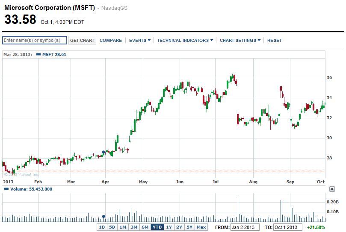Click the blue data point marker on the price chart
This screenshot has height=232, width=346.
point(104,152)
